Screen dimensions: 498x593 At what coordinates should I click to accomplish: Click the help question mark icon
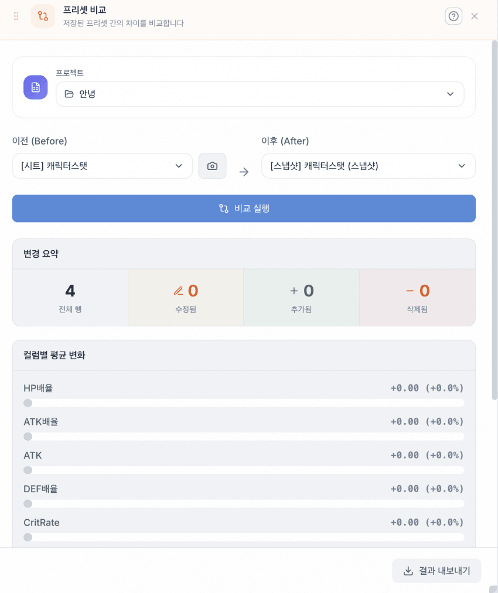pyautogui.click(x=453, y=16)
